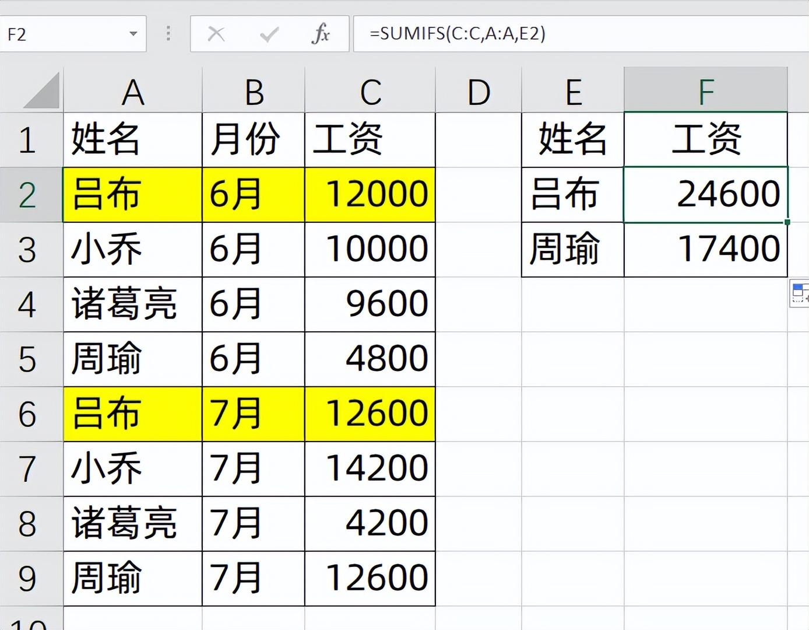Click cell F1 containing 工资
809x630 pixels.
706,140
